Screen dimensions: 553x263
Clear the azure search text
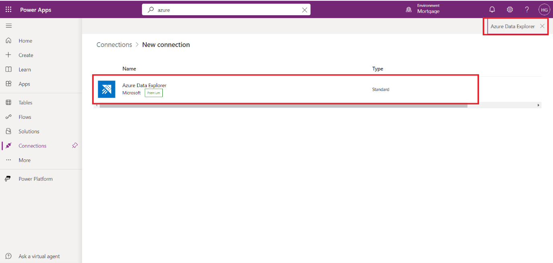[x=305, y=10]
